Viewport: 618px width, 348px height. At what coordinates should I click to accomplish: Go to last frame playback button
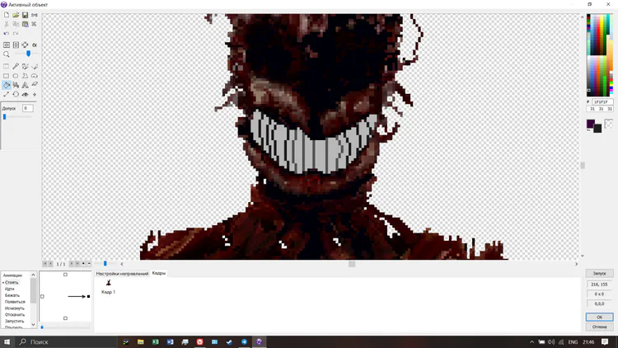tap(77, 264)
